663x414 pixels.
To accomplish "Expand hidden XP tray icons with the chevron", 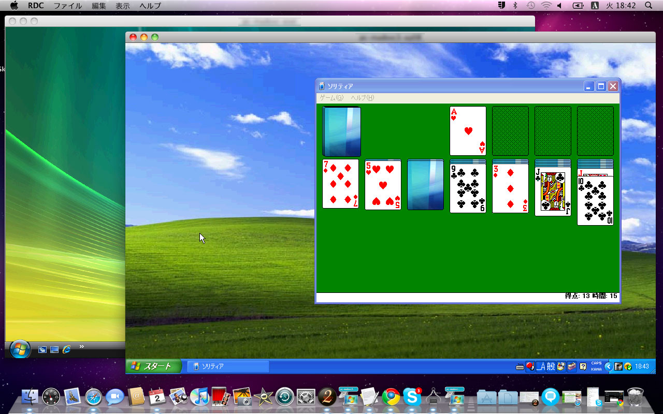I will 608,366.
